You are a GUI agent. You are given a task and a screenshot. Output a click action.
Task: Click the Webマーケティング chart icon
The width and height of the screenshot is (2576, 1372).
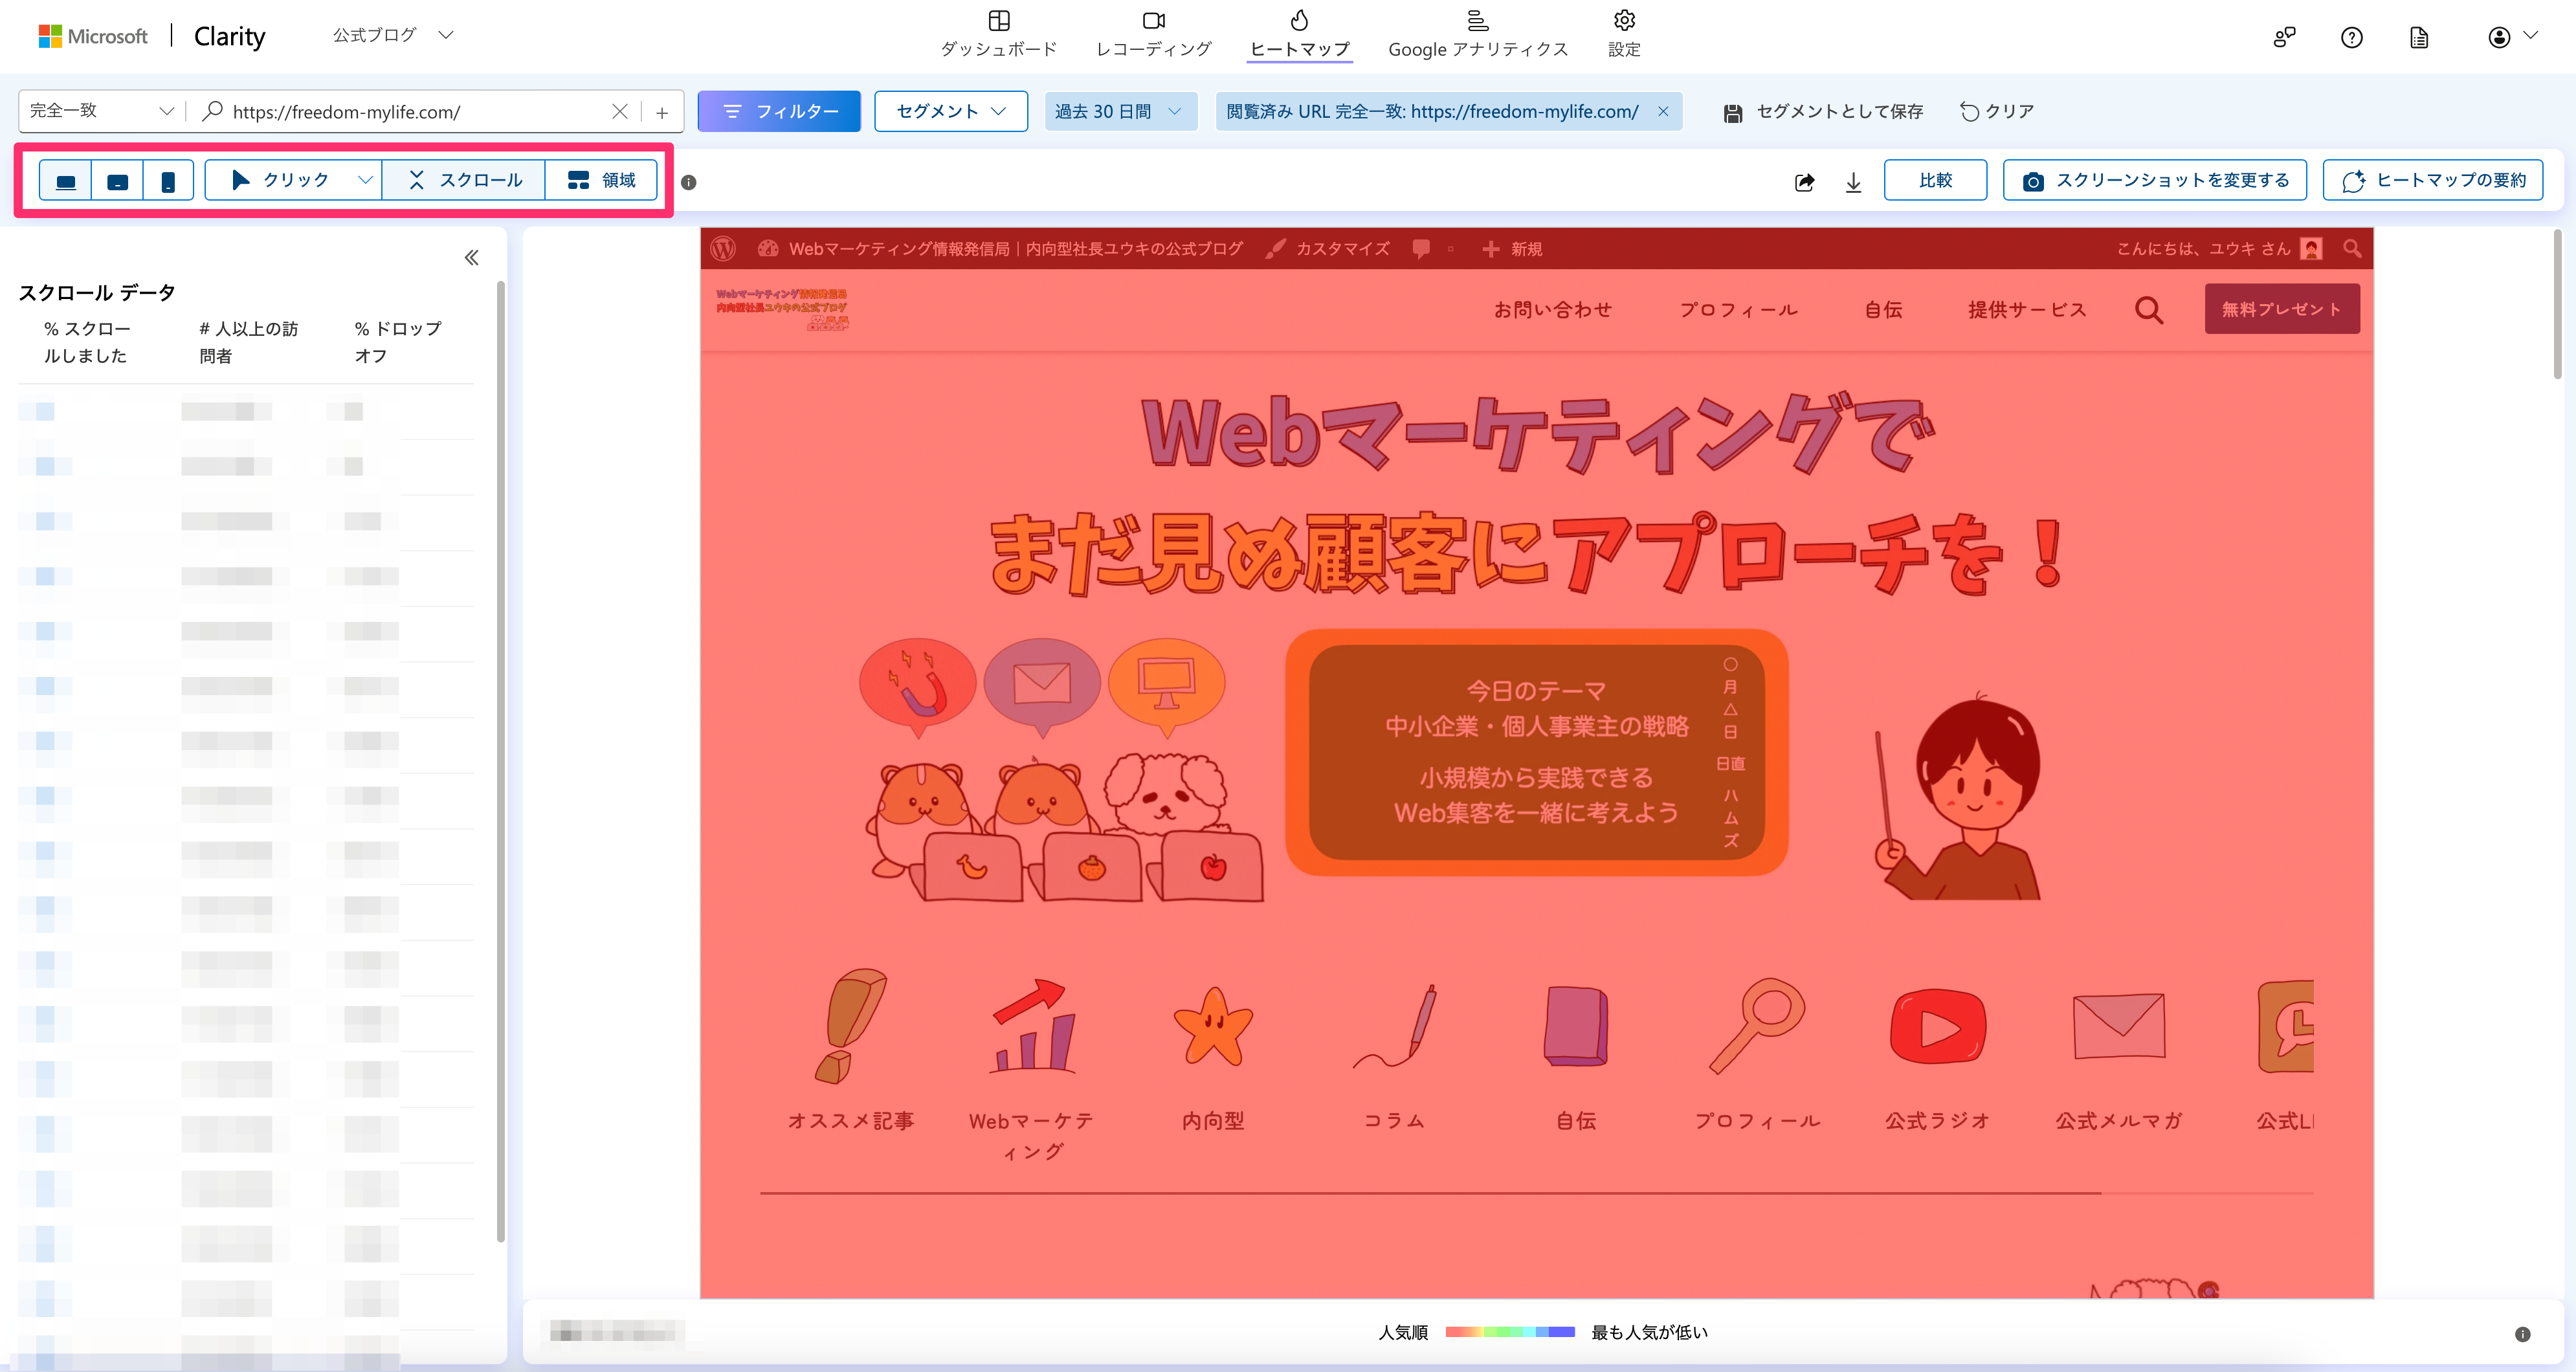point(1033,1026)
